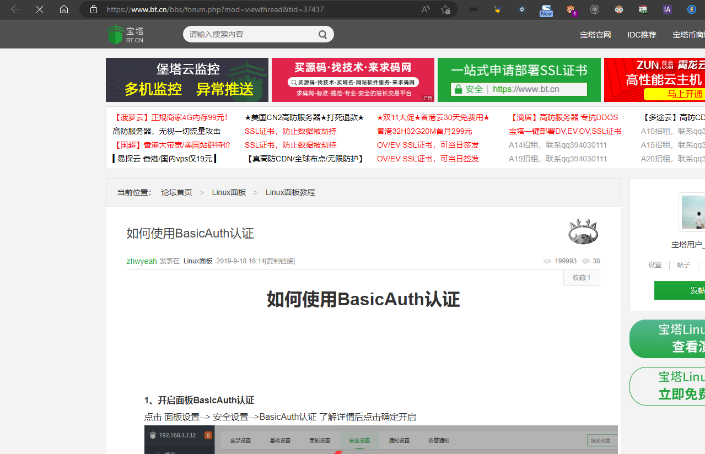Open the 【菠萝云】正规商家4G内存99元 ad link

(x=171, y=117)
